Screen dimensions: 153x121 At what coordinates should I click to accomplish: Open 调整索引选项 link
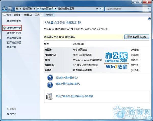tap(14, 33)
